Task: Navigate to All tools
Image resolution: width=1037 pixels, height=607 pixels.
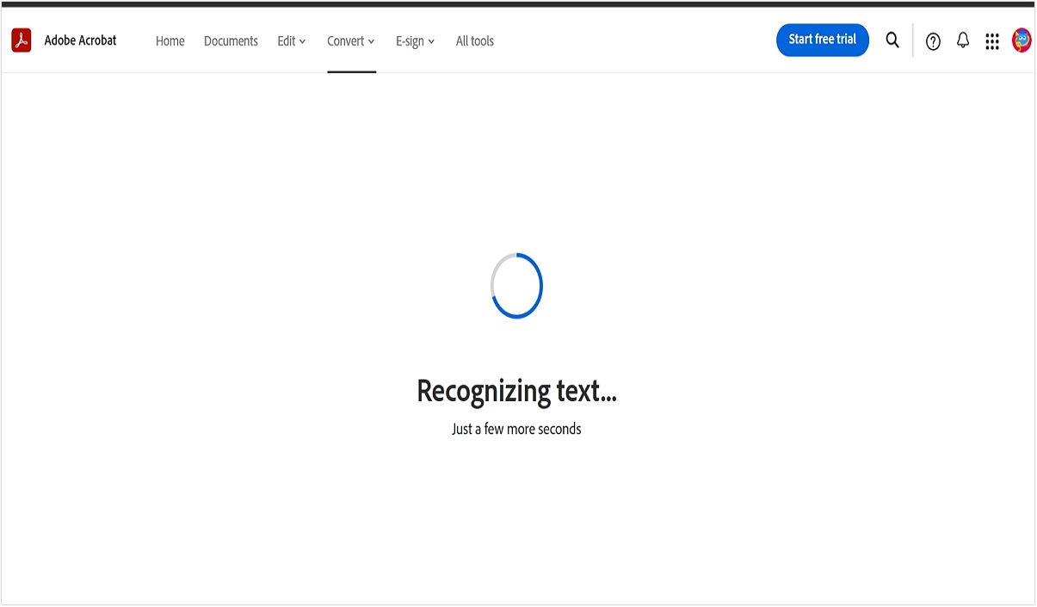Action: pos(474,40)
